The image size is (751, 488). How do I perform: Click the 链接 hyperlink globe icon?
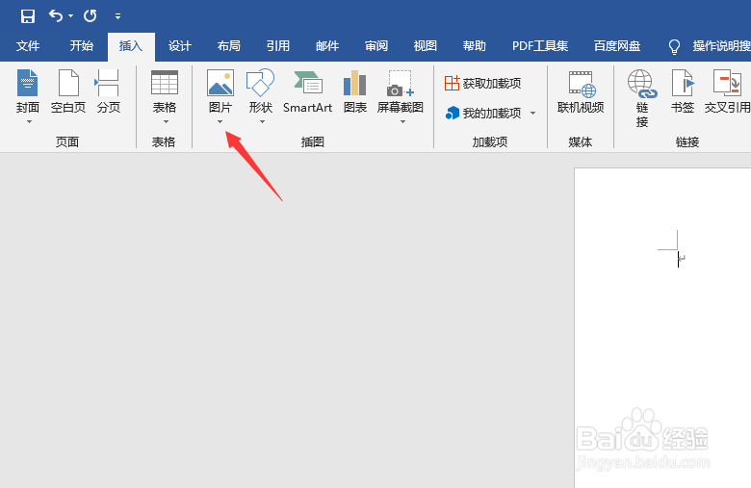[642, 84]
